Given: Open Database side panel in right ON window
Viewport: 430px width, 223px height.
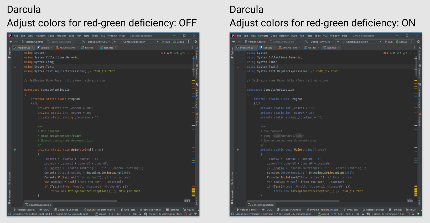Looking at the screenshot, I should click(419, 71).
